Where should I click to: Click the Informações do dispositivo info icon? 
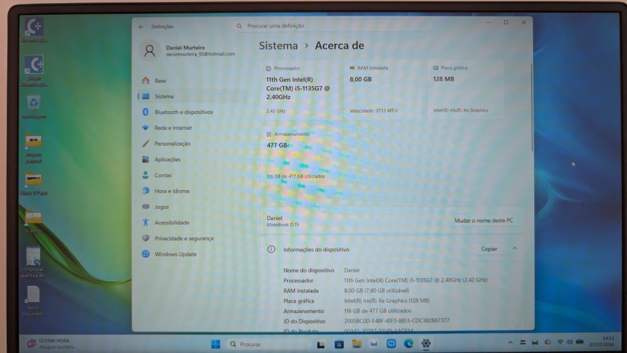(x=271, y=249)
